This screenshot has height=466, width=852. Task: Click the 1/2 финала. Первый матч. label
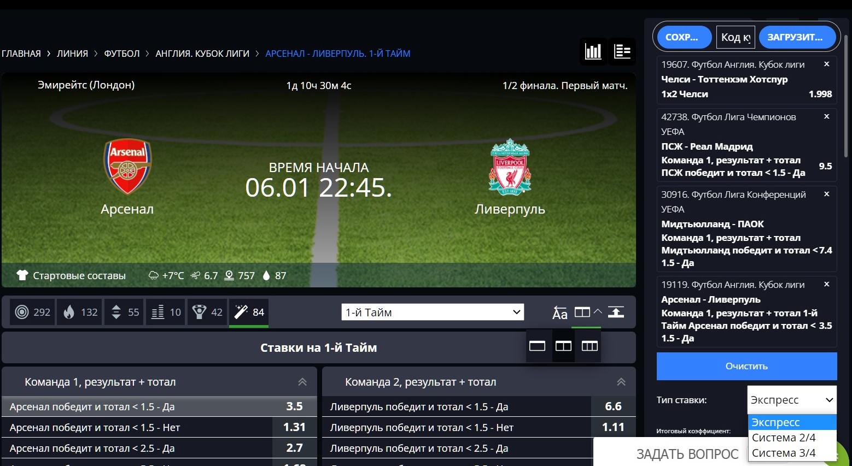pyautogui.click(x=565, y=85)
